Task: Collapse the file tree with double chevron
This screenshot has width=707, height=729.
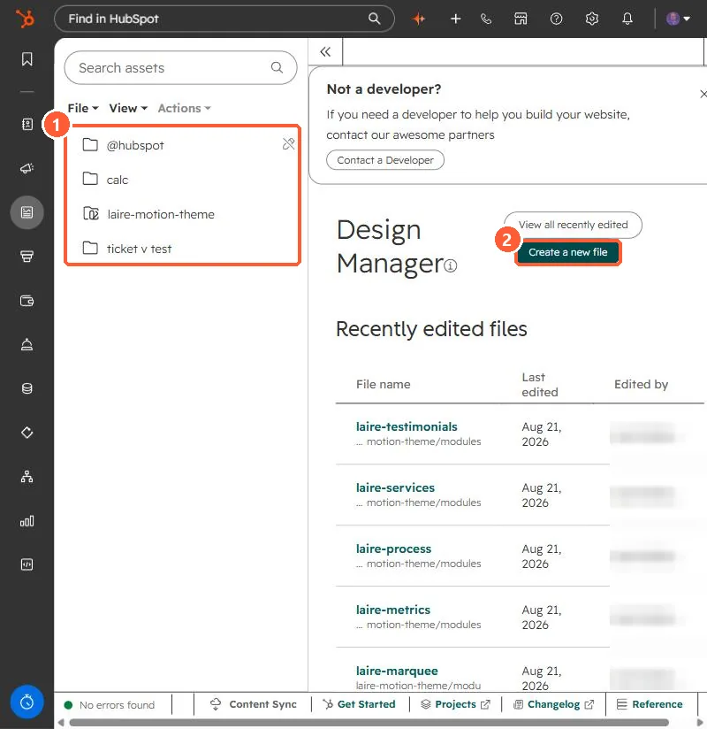Action: 325,51
